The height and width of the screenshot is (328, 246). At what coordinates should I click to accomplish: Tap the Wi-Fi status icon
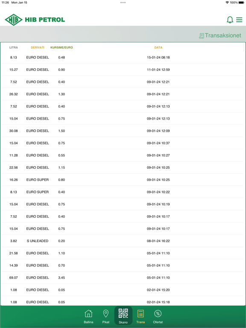[227, 3]
